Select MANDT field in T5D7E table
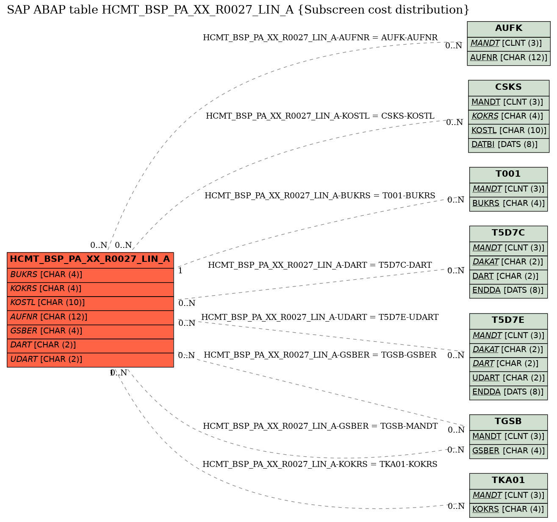The width and height of the screenshot is (557, 522). tap(508, 336)
